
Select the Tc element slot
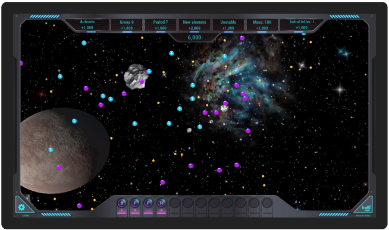(x=162, y=203)
